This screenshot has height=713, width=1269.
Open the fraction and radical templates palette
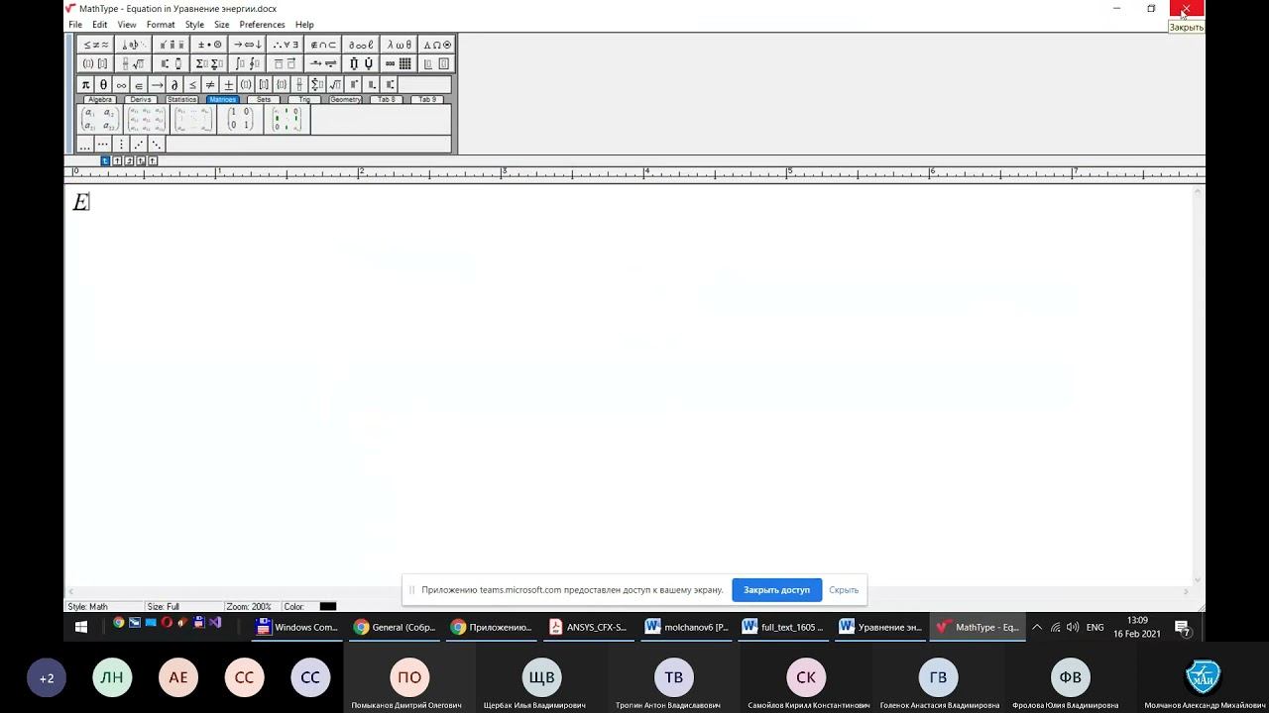(x=134, y=63)
